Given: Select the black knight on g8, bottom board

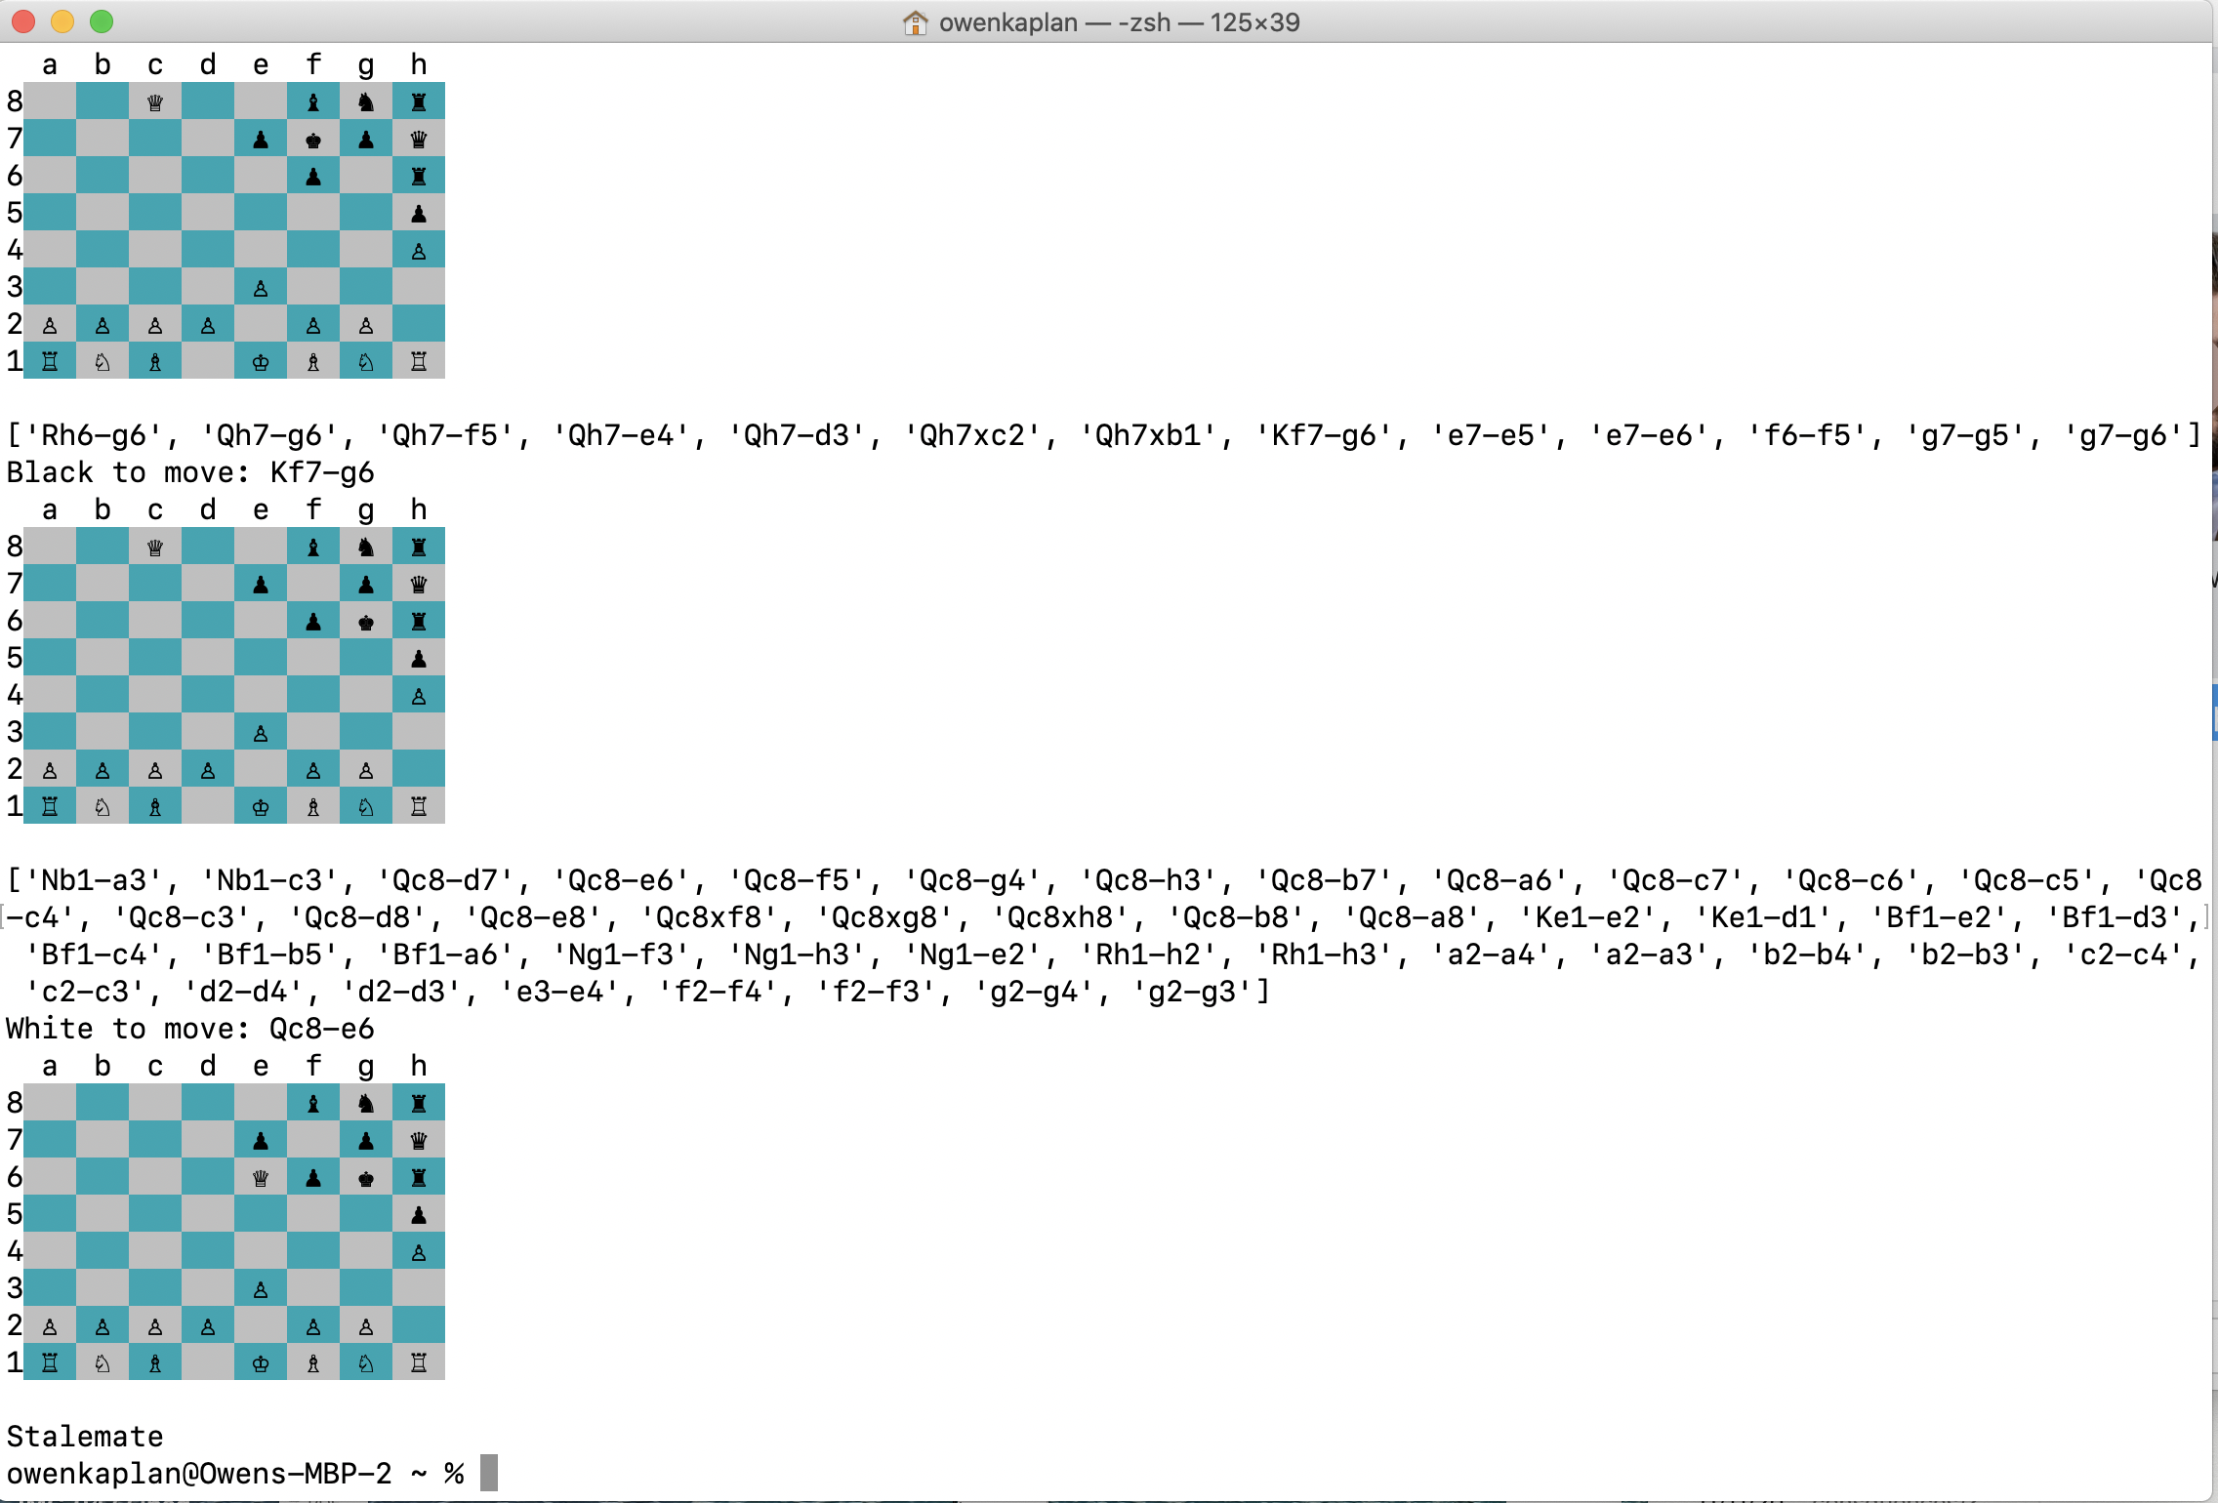Looking at the screenshot, I should (x=366, y=1104).
